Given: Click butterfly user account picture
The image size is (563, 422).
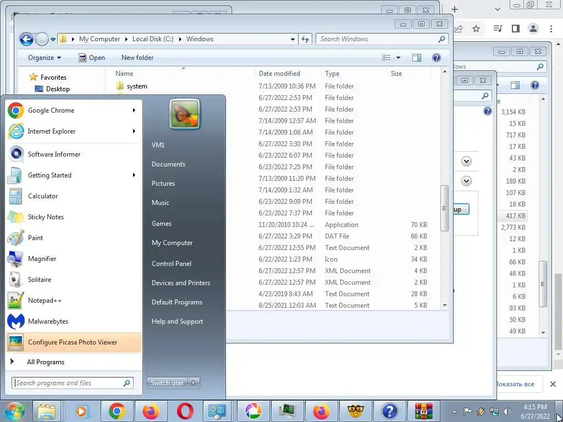Looking at the screenshot, I should [185, 114].
